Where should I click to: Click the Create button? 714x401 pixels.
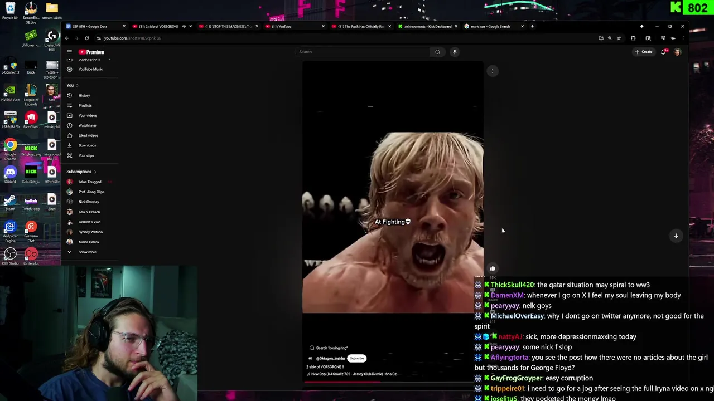click(643, 52)
